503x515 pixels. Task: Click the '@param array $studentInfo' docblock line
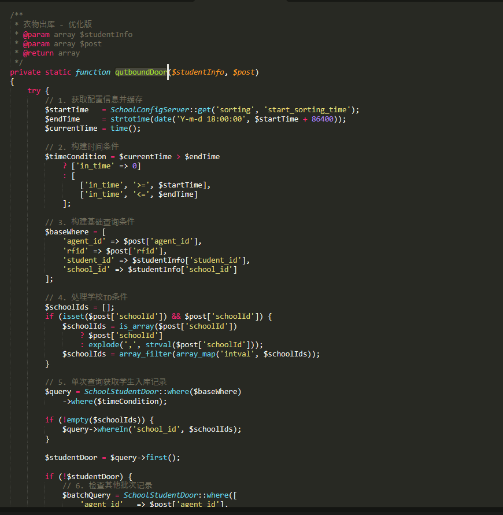(x=77, y=35)
